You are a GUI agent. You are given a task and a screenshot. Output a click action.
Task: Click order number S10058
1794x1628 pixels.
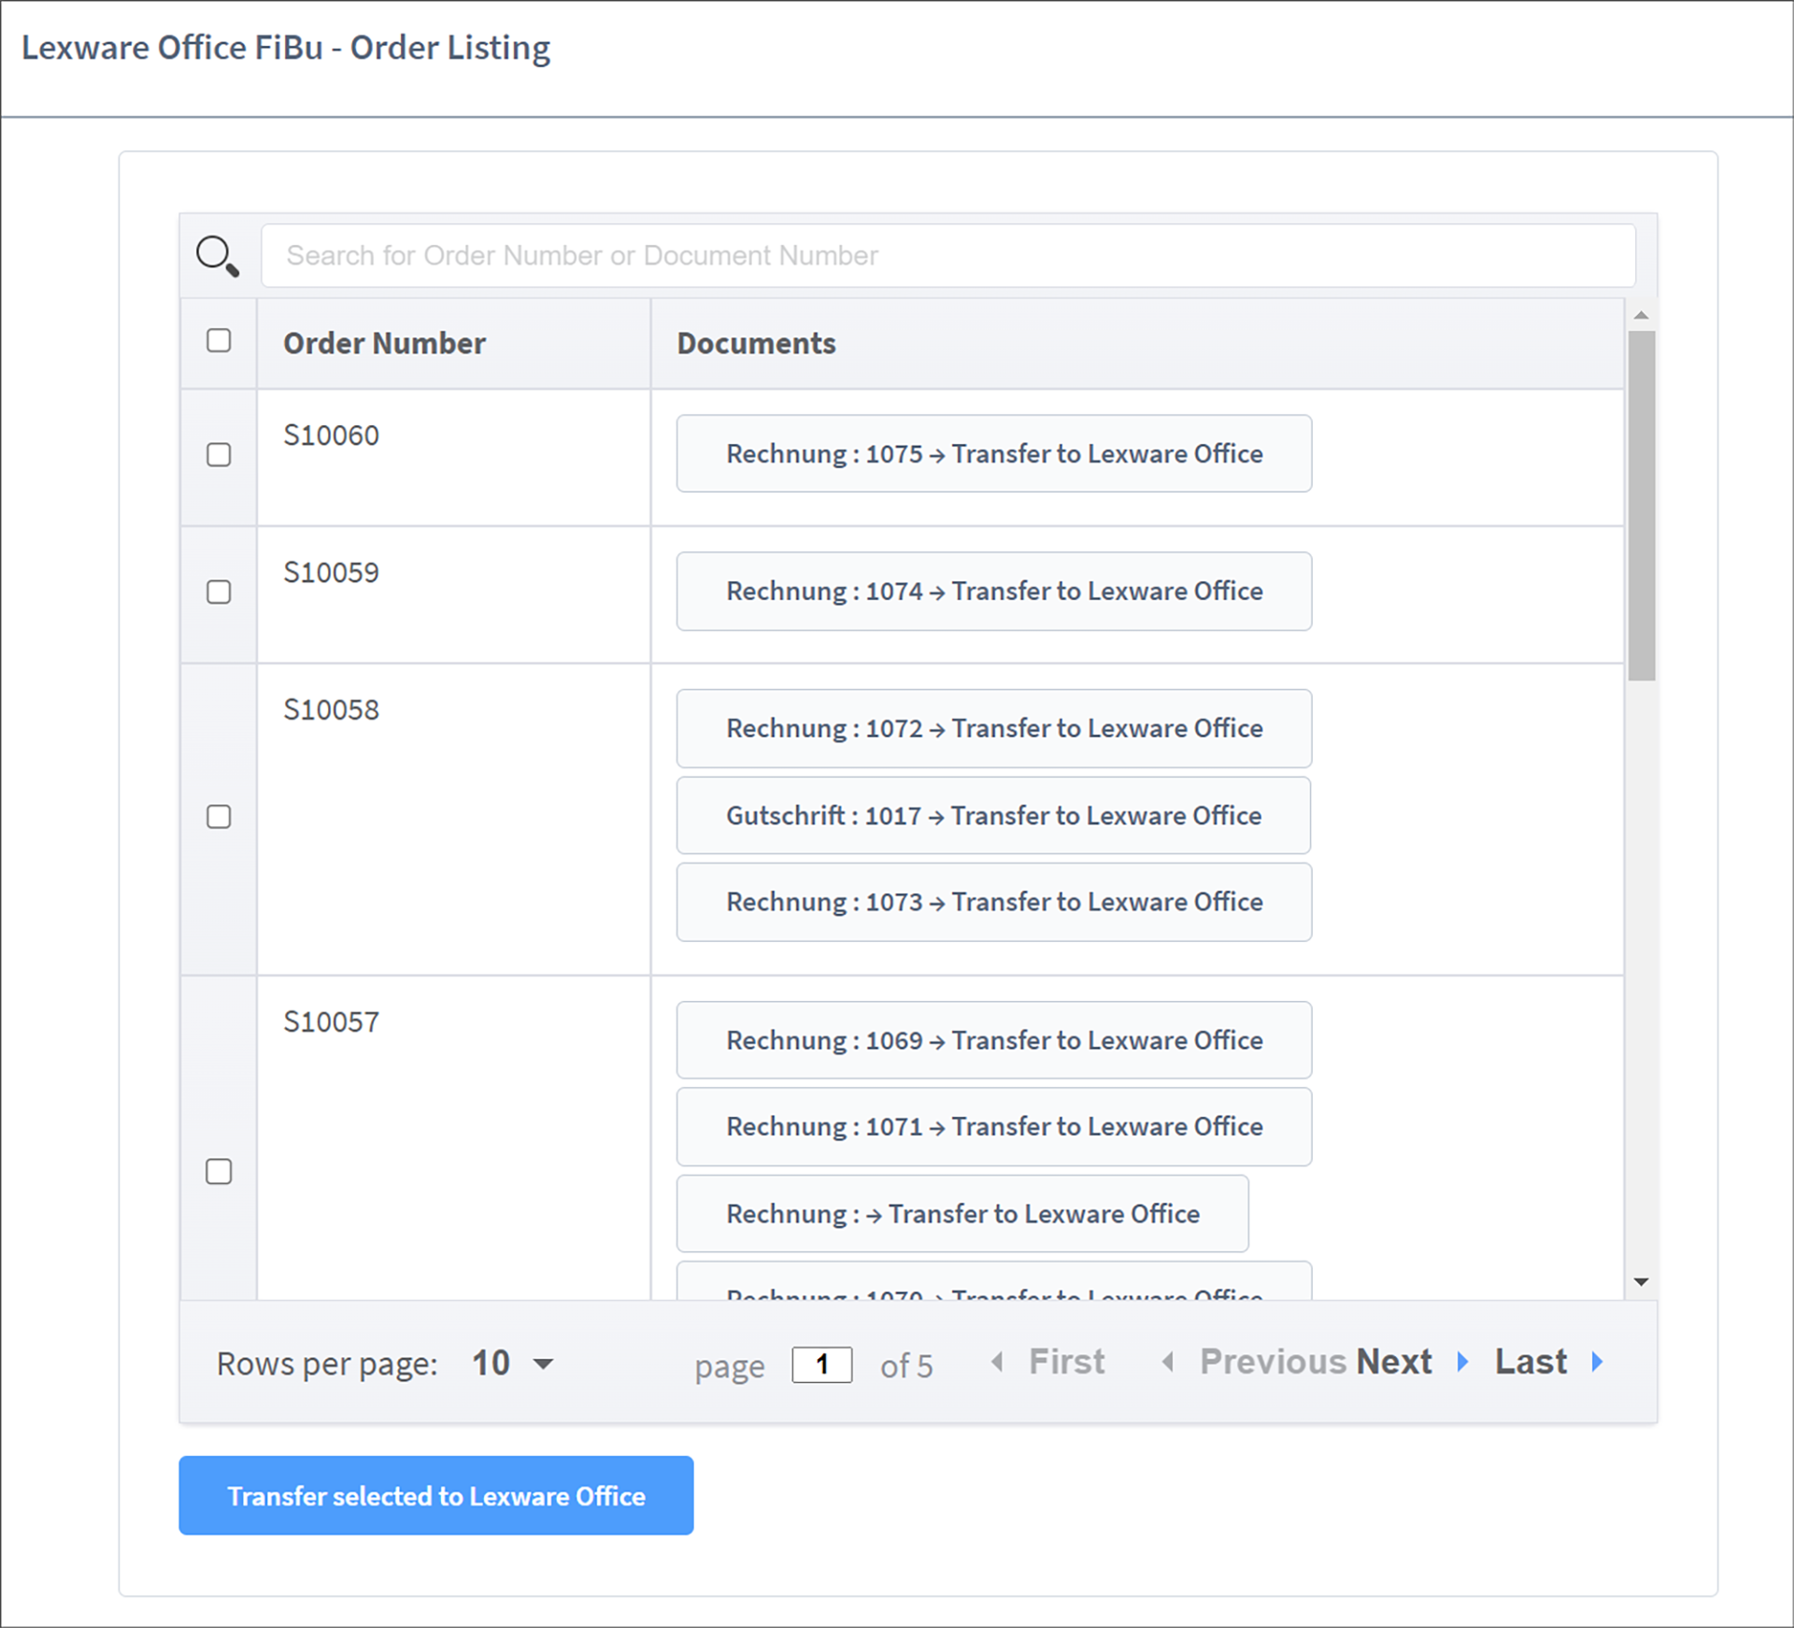[331, 709]
